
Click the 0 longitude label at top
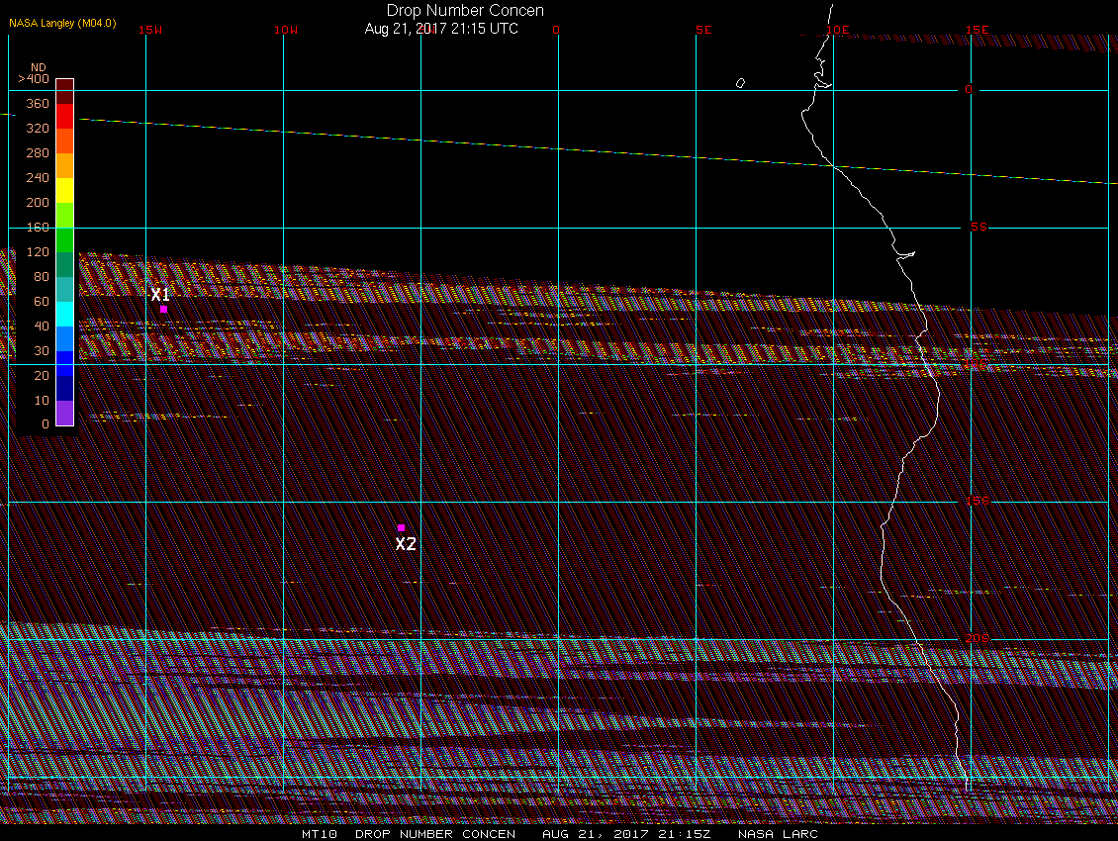point(556,30)
